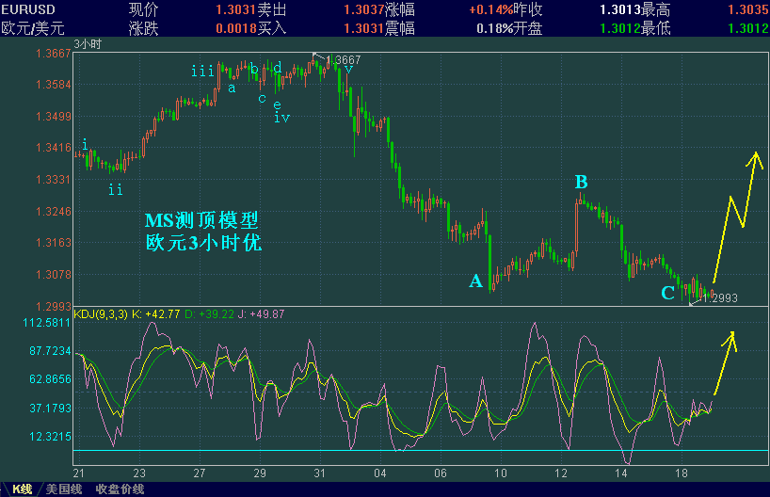The height and width of the screenshot is (497, 770).
Task: Click the 3小时 timeframe label
Action: click(88, 44)
